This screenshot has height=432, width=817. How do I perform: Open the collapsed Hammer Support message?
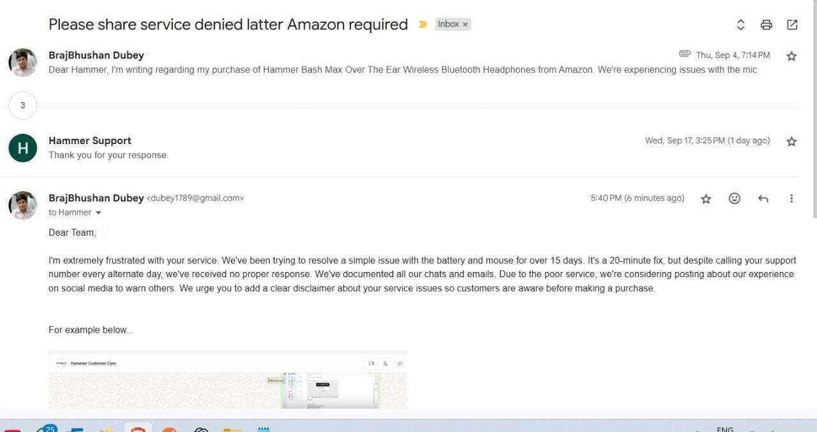(408, 148)
